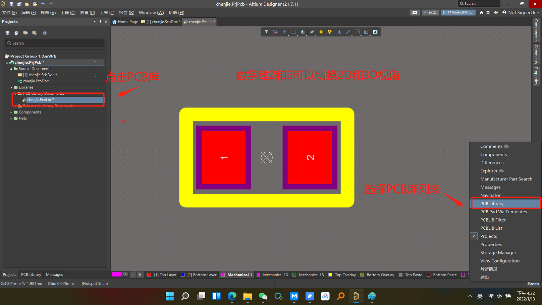The height and width of the screenshot is (305, 542).
Task: Click the 立即在线购买 button
Action: (x=458, y=12)
